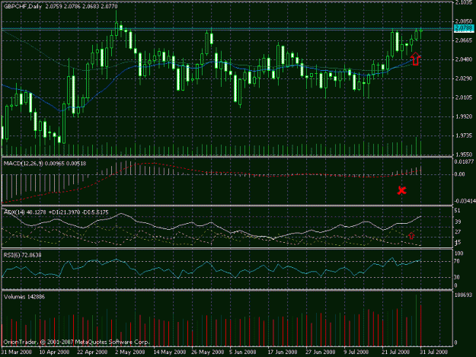Click the 1.9550 price axis value
The image size is (476, 357).
pyautogui.click(x=464, y=154)
